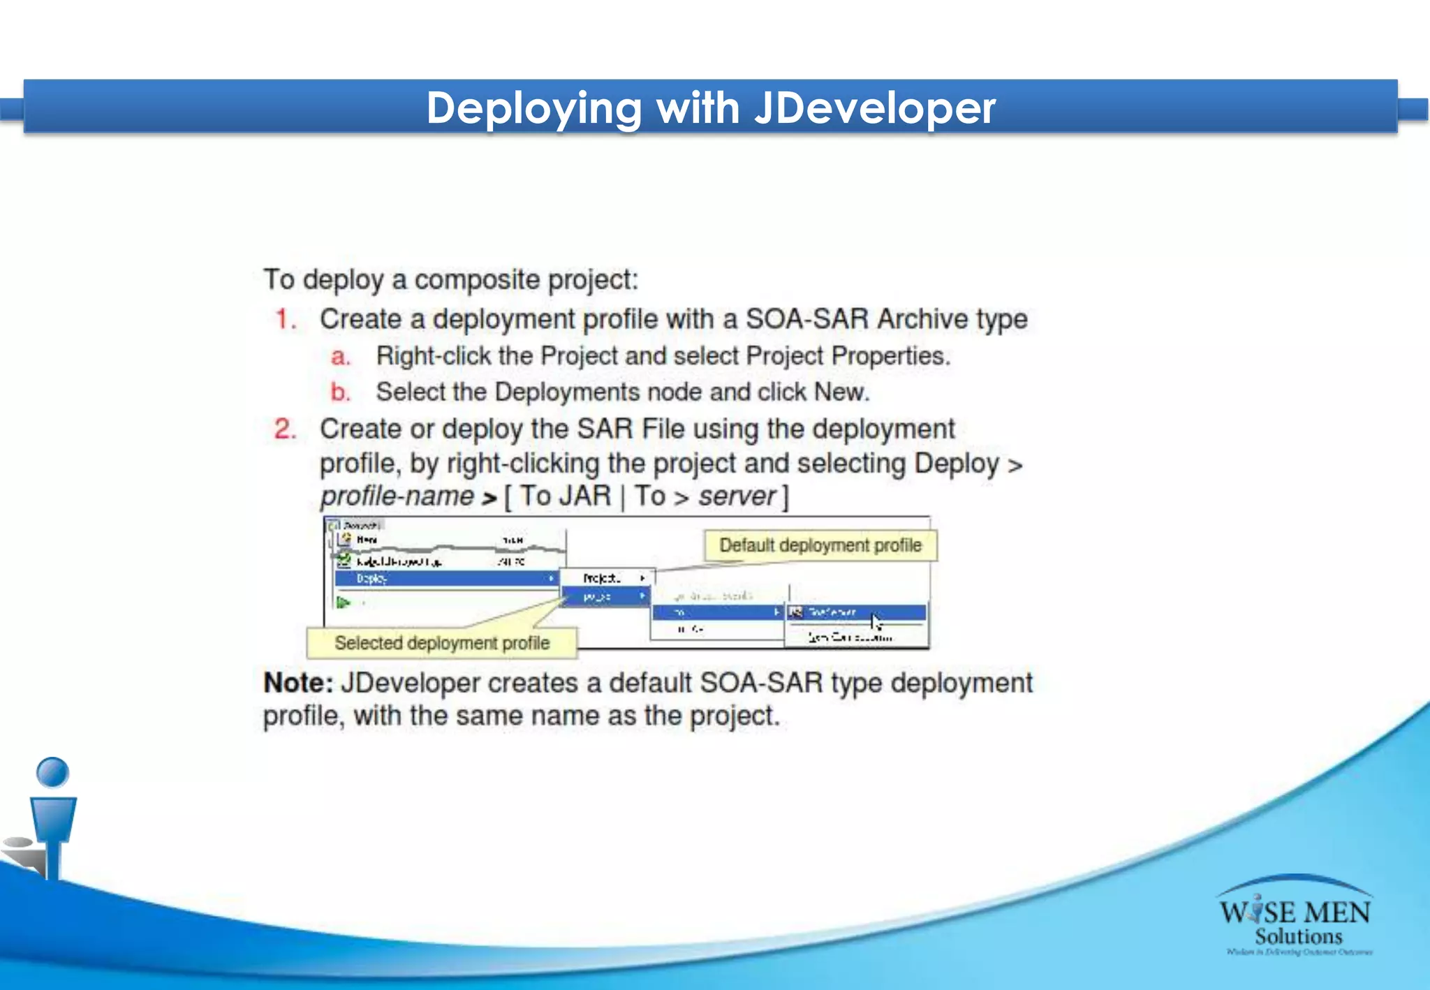Select the To JAR entry below 'To'

pyautogui.click(x=691, y=629)
